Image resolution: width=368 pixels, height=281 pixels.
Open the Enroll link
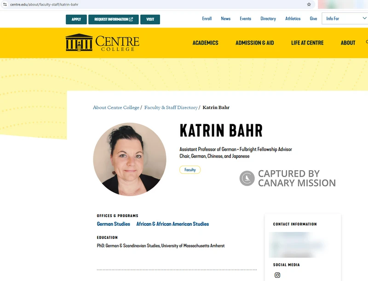point(207,18)
